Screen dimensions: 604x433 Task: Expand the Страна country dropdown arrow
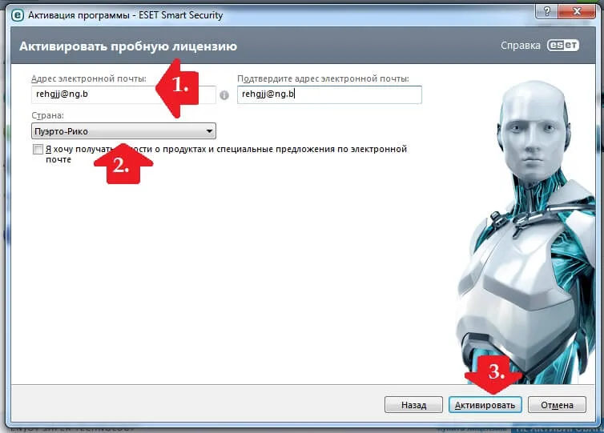[209, 131]
